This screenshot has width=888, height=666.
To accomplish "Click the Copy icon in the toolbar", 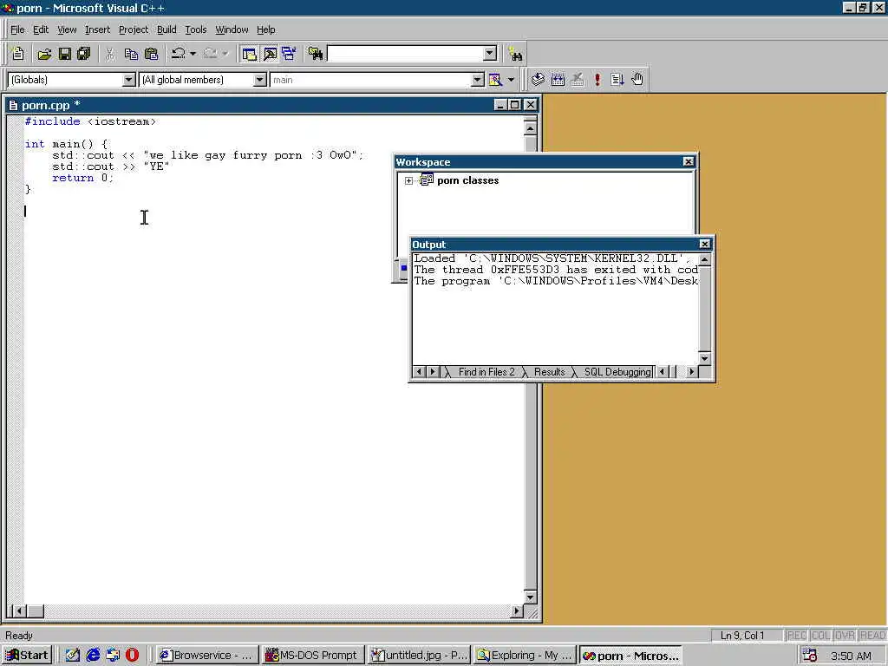I will coord(131,54).
